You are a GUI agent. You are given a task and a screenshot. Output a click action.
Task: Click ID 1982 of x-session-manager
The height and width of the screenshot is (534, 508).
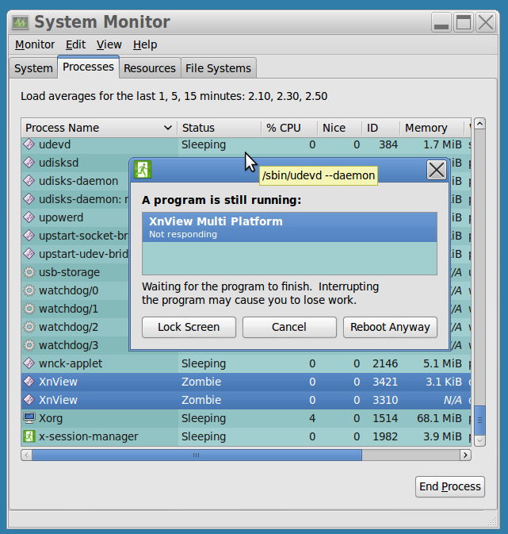click(x=385, y=436)
